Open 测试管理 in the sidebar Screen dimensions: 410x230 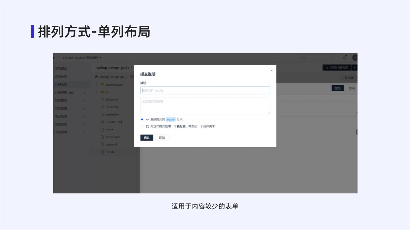(x=61, y=124)
